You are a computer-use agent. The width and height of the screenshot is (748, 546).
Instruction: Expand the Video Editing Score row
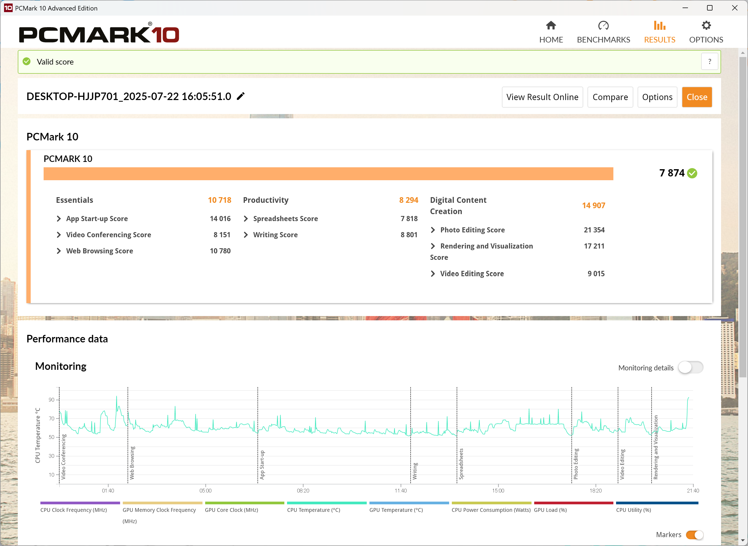[433, 274]
